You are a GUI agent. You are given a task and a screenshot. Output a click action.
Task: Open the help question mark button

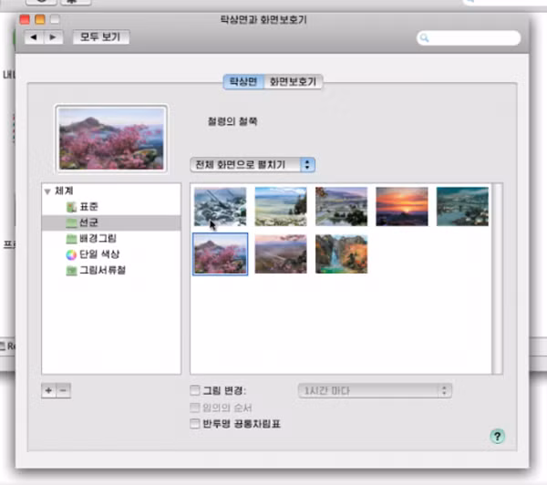497,437
